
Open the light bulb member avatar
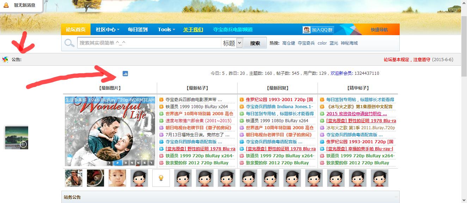pyautogui.click(x=161, y=178)
